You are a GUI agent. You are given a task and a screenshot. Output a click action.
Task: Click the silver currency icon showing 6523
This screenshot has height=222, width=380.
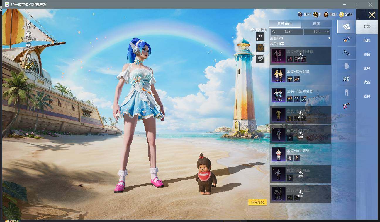pos(300,14)
